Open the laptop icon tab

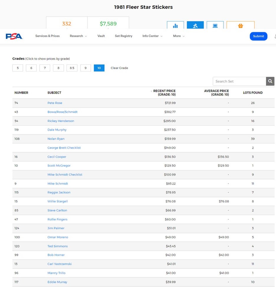coord(215,25)
